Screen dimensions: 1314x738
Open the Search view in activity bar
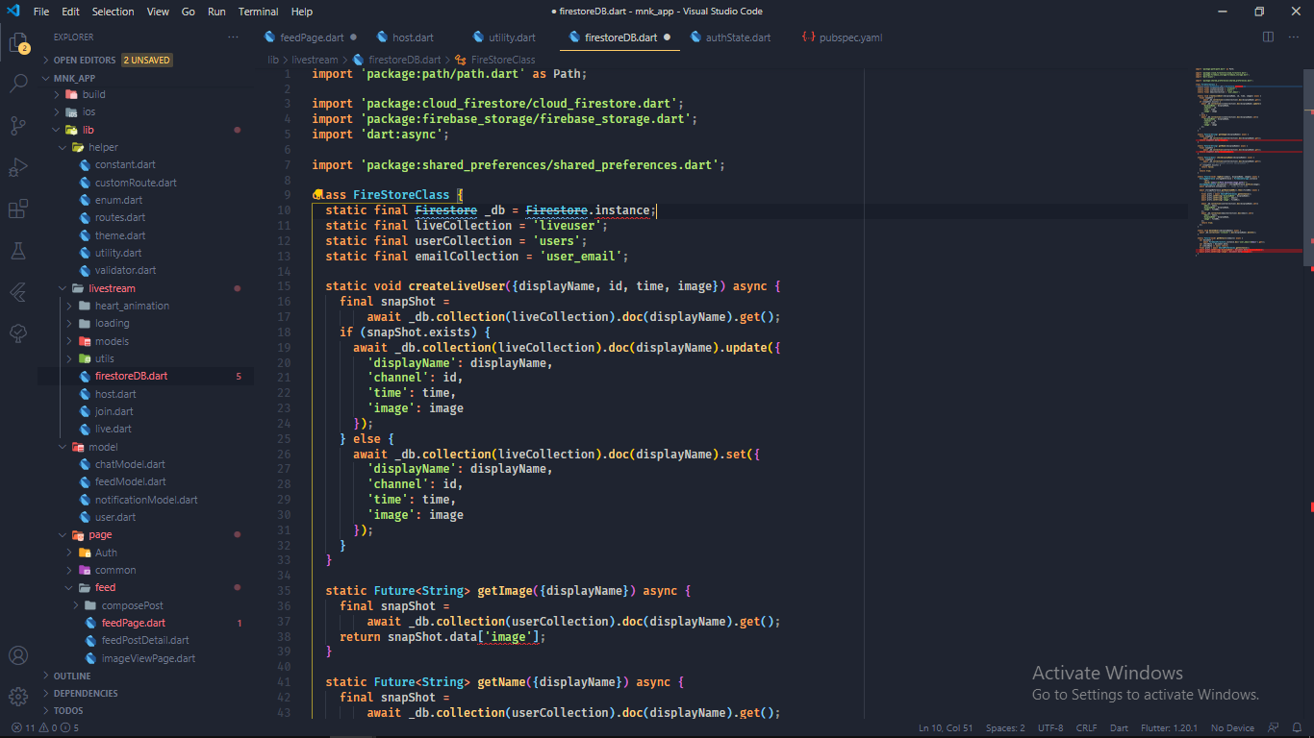18,84
